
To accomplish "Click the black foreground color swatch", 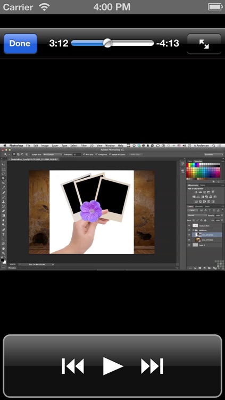I will 2,260.
